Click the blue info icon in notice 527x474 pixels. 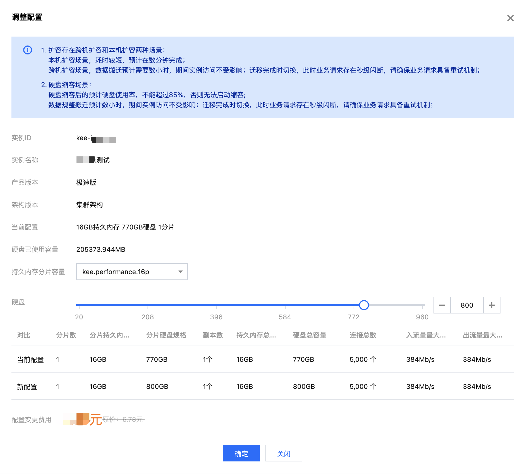tap(28, 50)
